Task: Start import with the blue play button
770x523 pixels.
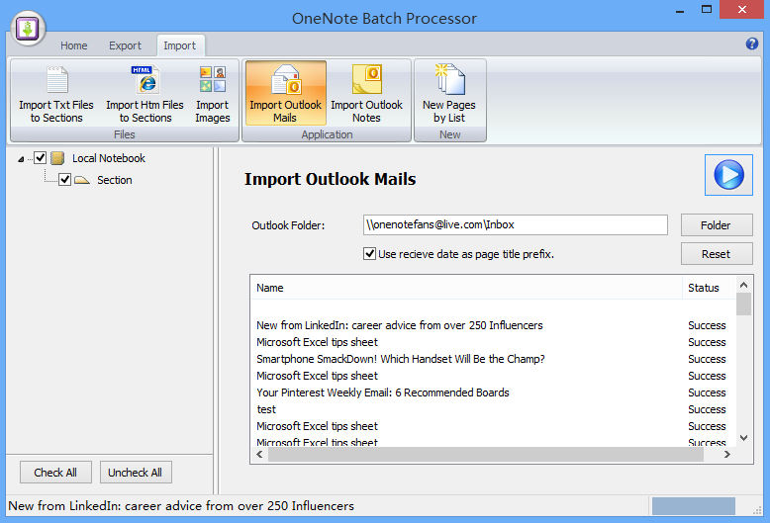Action: (x=728, y=175)
